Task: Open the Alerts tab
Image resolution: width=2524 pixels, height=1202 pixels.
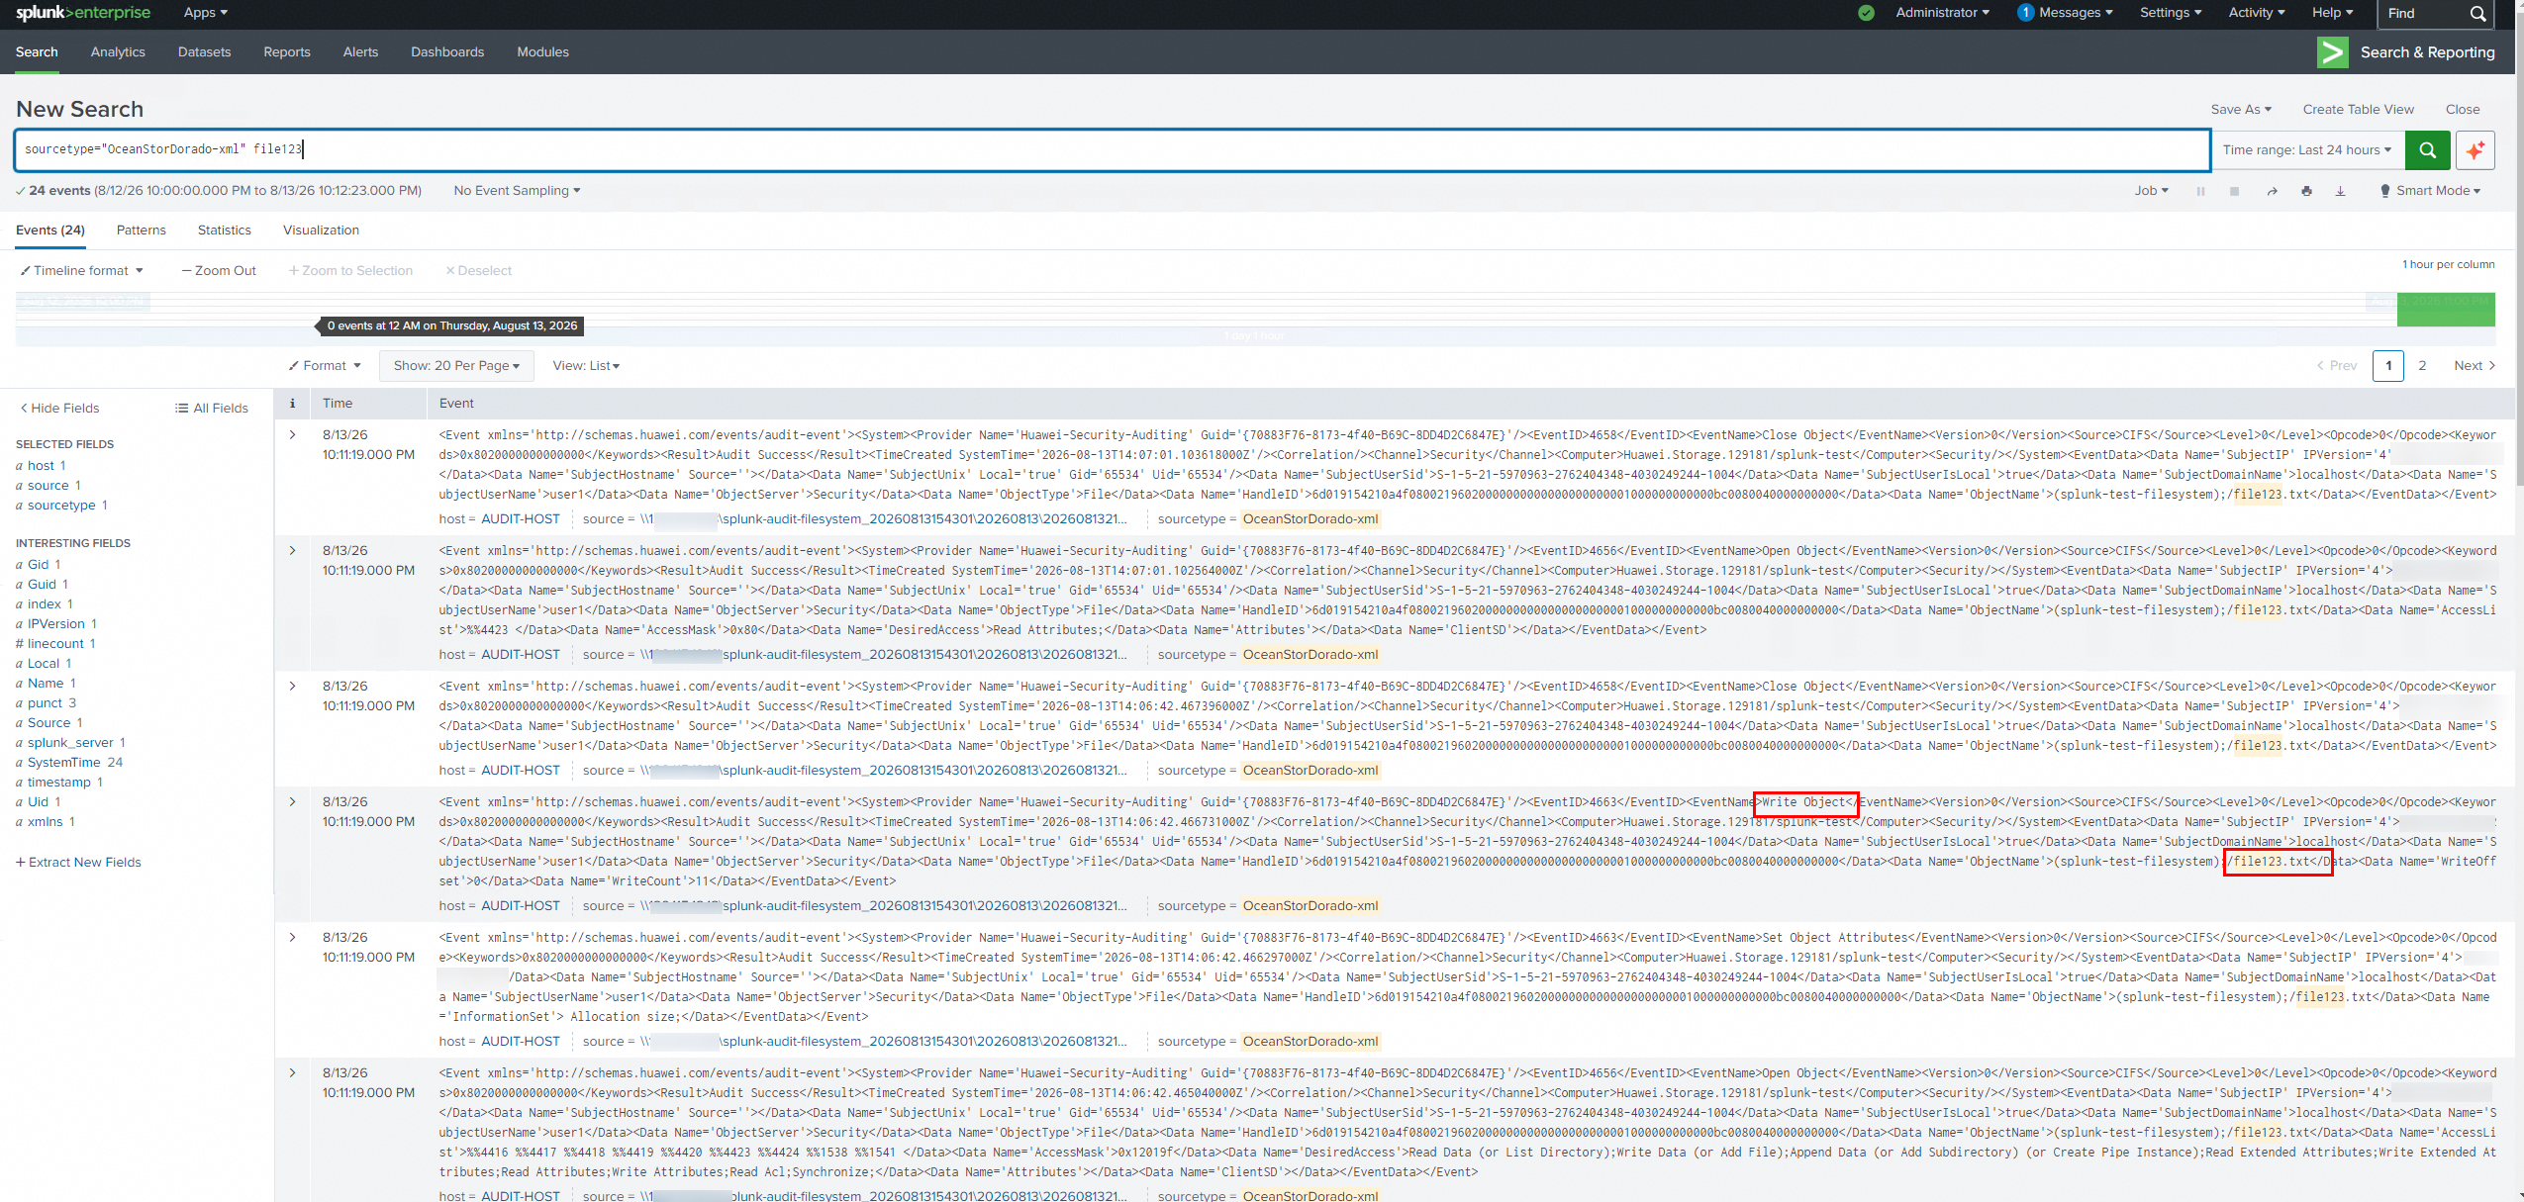Action: click(360, 52)
